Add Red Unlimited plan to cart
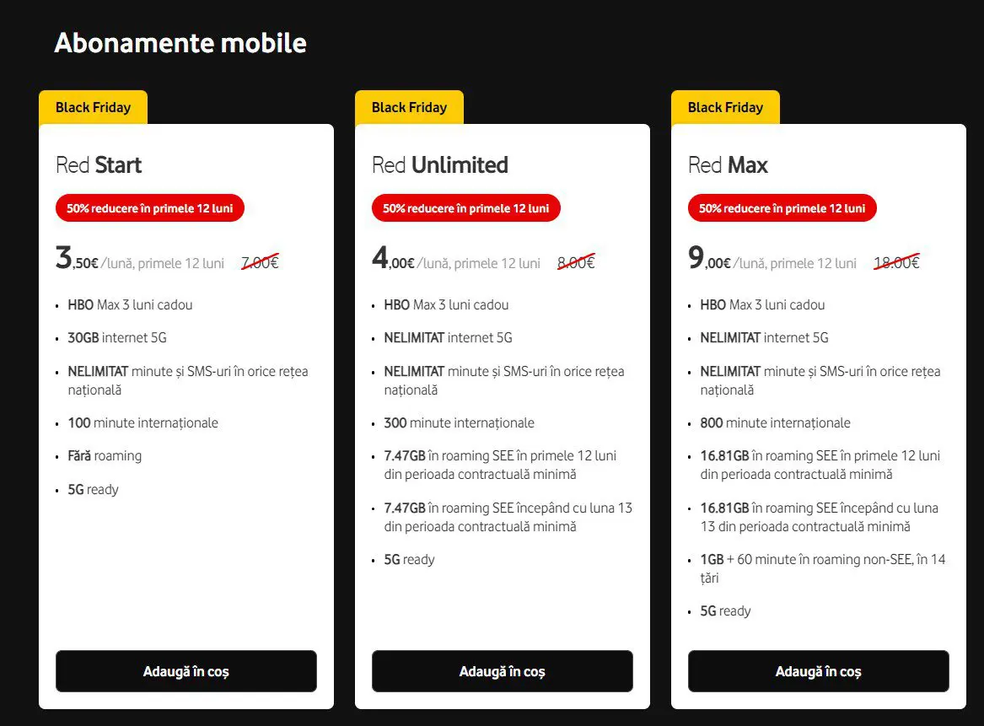This screenshot has height=726, width=984. (x=502, y=671)
